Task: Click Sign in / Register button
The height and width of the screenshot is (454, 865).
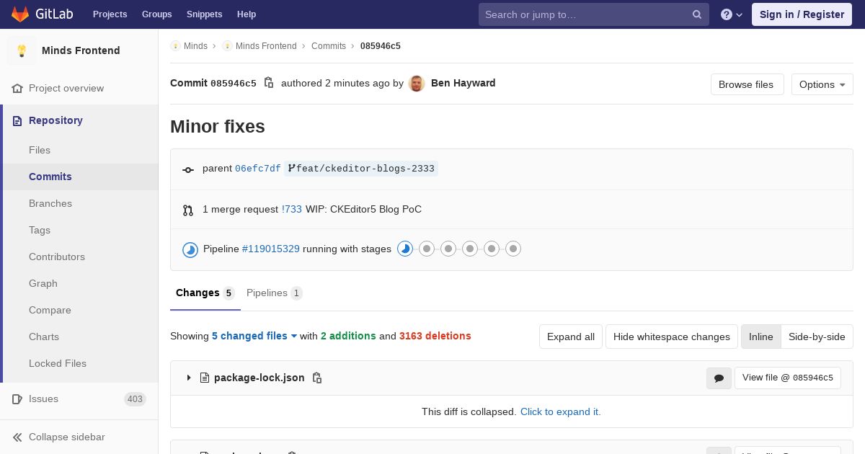Action: coord(802,14)
